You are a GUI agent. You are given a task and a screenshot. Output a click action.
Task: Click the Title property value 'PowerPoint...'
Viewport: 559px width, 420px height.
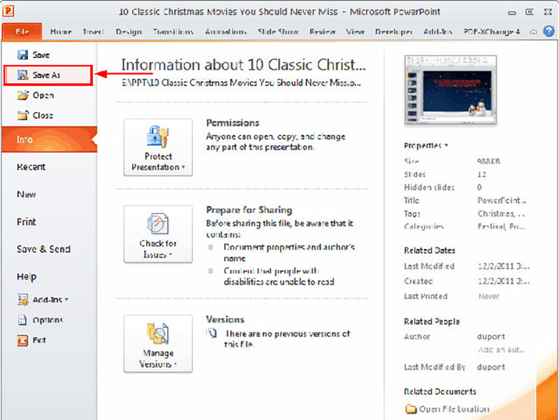[x=502, y=201]
